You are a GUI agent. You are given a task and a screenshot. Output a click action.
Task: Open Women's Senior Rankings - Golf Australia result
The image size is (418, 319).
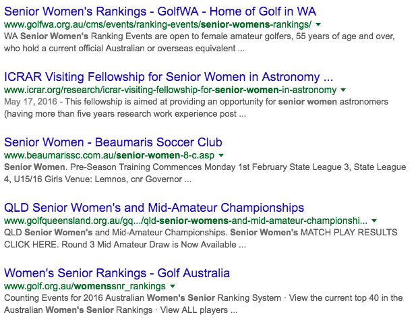tap(117, 273)
